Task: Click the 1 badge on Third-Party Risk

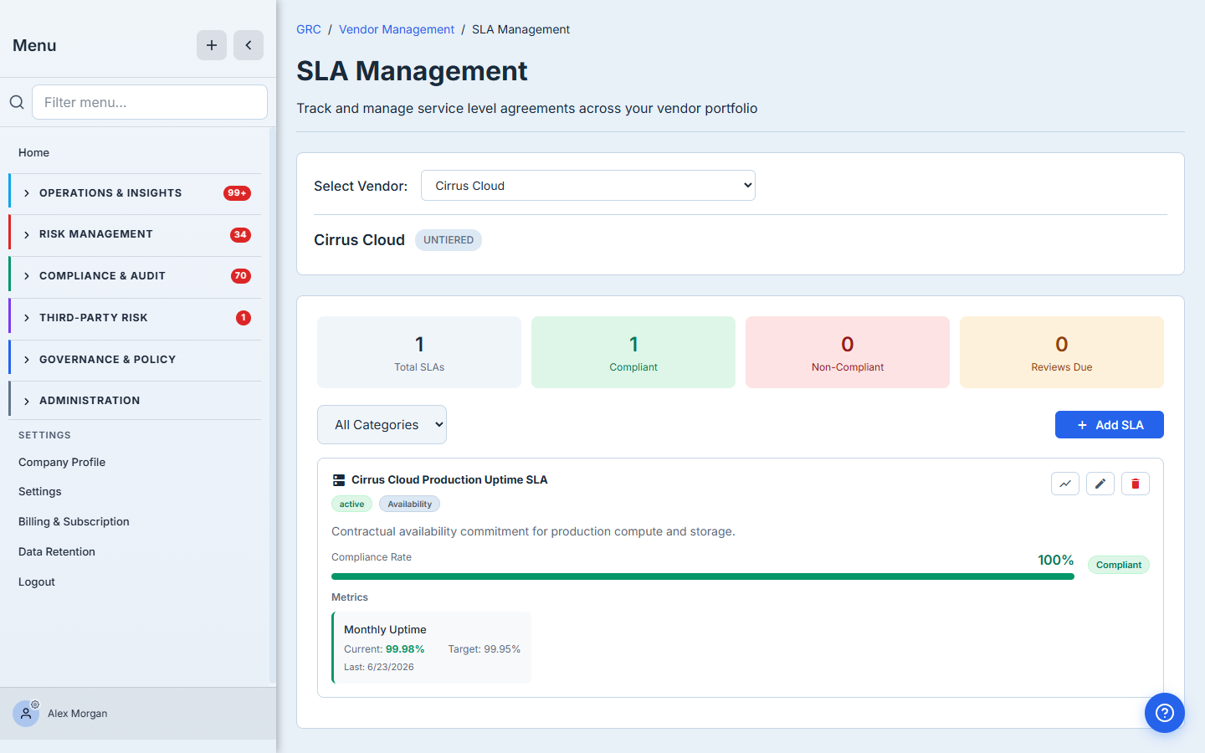Action: 244,318
